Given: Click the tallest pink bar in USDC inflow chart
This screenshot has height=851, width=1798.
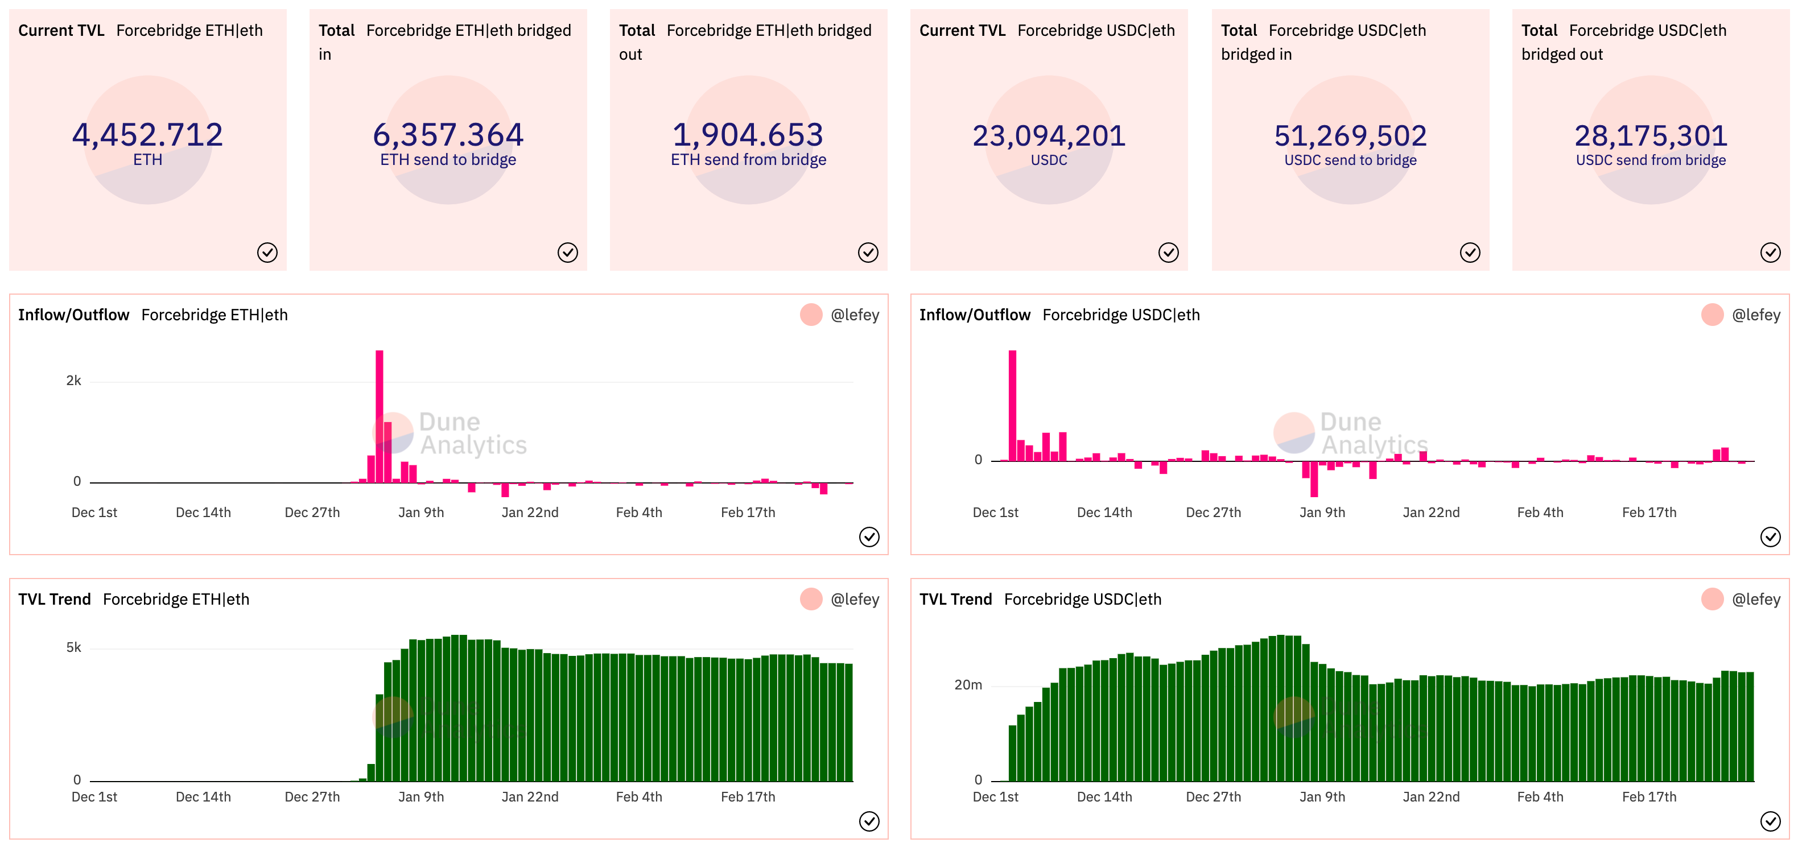Looking at the screenshot, I should pos(1012,404).
